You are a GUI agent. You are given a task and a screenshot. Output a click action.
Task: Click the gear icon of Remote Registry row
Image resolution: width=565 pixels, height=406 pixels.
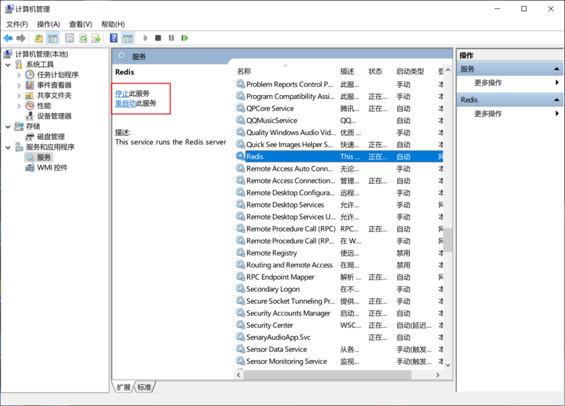(x=240, y=253)
